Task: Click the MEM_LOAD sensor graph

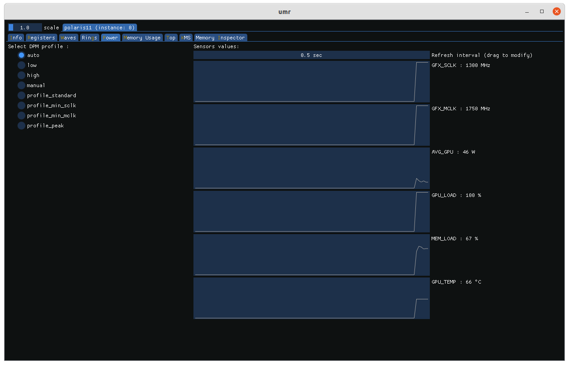Action: (x=312, y=255)
